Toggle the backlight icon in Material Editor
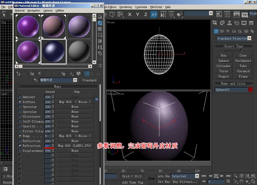The image size is (257, 185). 100,23
